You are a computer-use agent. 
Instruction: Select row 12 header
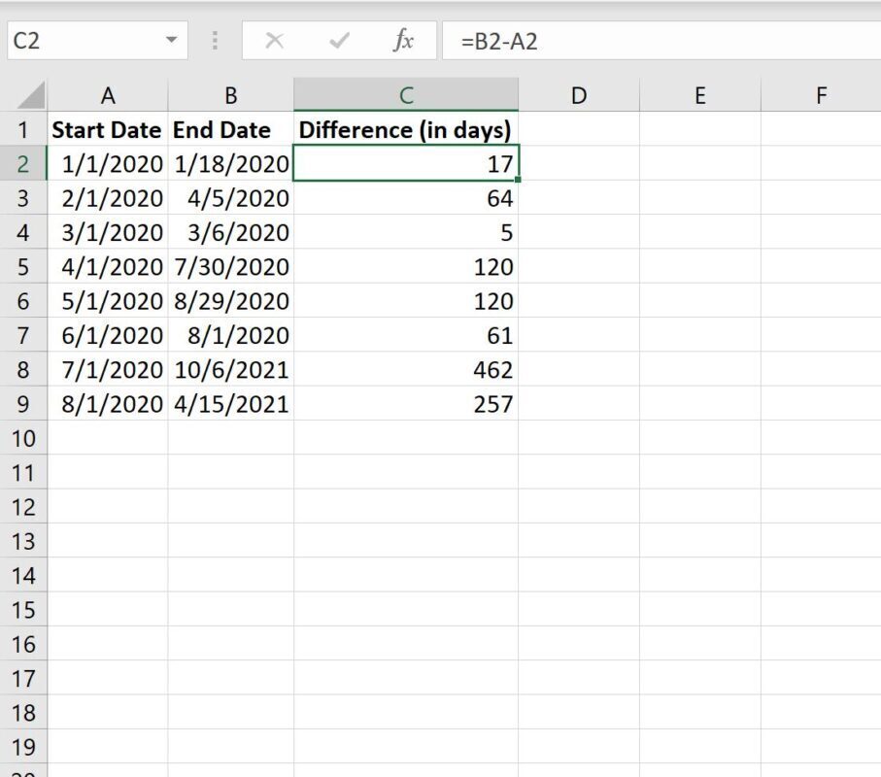[23, 507]
